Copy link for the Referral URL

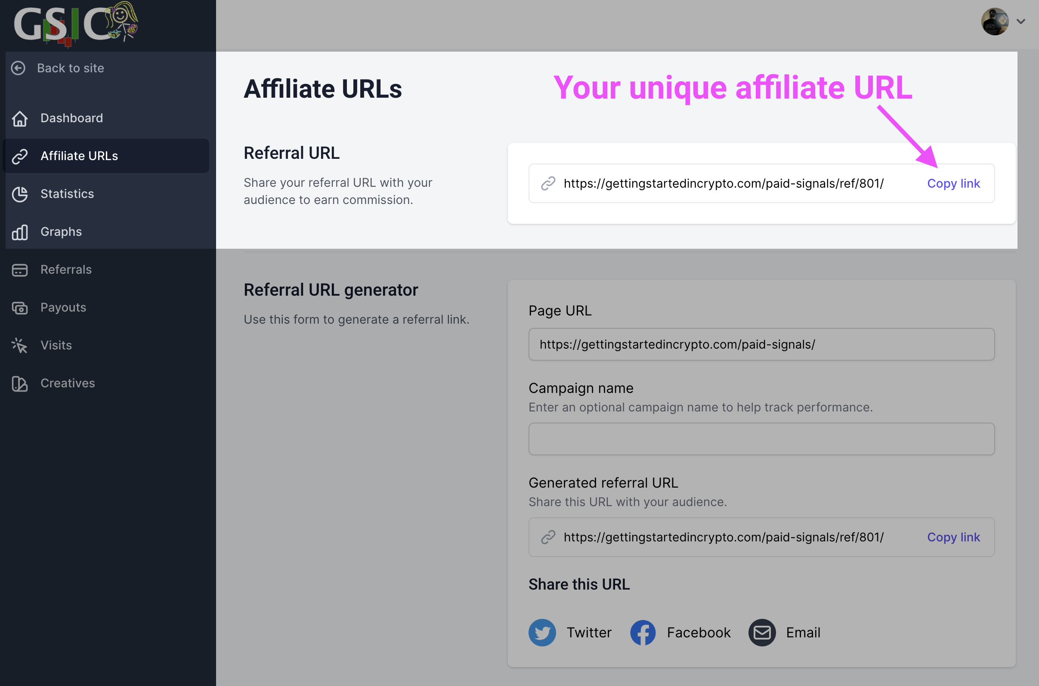tap(953, 184)
